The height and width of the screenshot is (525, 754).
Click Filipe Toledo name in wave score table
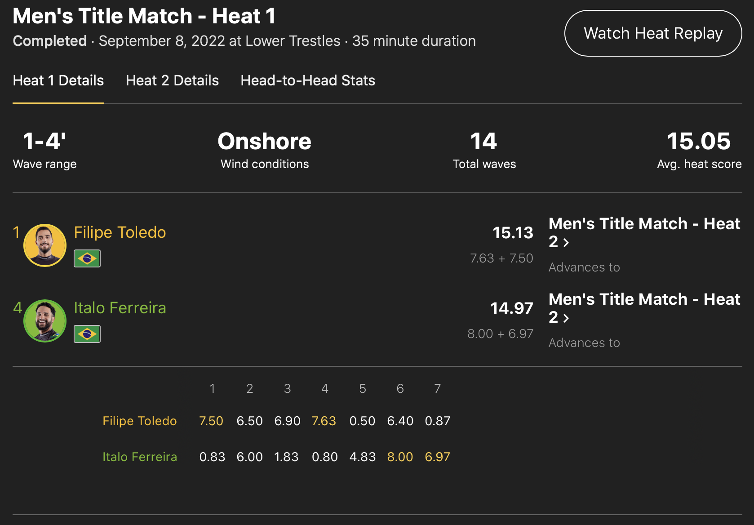click(x=140, y=421)
